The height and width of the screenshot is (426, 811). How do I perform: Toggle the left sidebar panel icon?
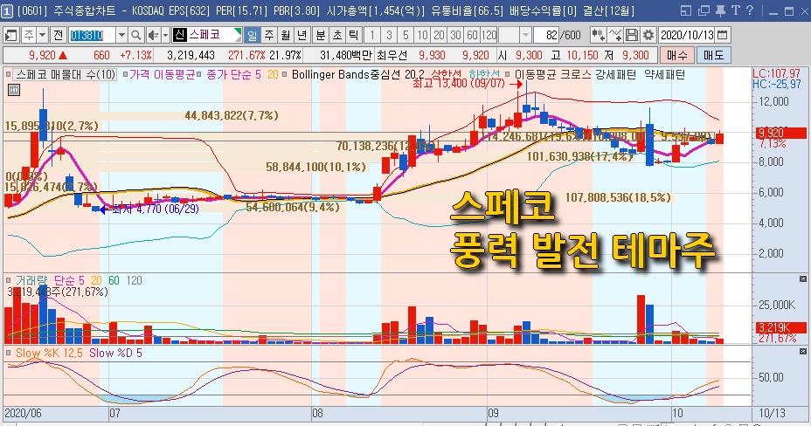click(x=10, y=35)
